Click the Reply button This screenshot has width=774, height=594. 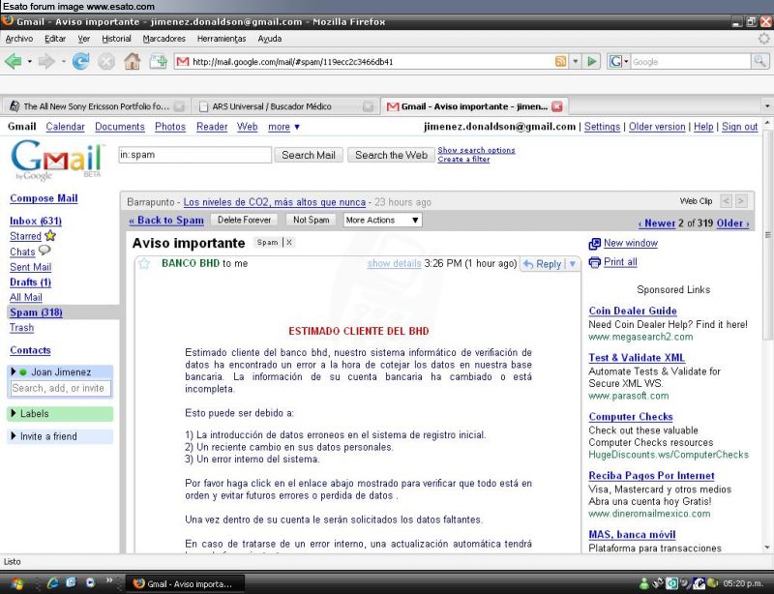pyautogui.click(x=542, y=264)
